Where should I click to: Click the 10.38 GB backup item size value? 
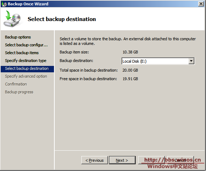click(130, 52)
